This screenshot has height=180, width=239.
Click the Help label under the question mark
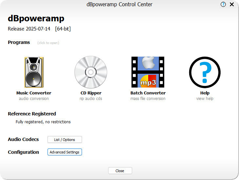click(205, 93)
